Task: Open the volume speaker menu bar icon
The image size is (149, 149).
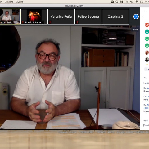Action: 131,2
